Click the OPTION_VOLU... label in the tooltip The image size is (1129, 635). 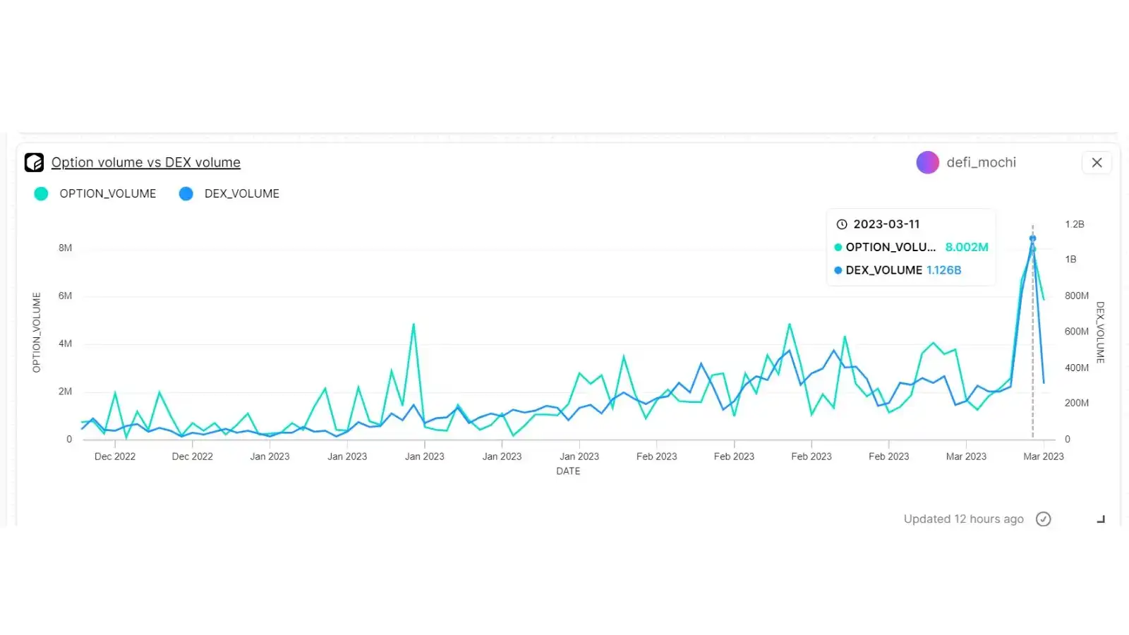(890, 247)
